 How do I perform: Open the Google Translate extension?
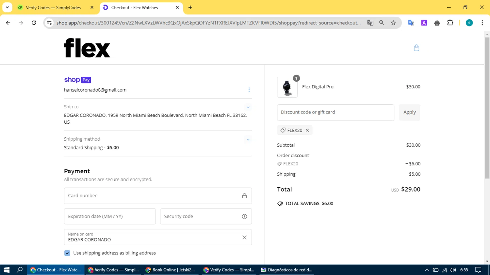[x=411, y=23]
